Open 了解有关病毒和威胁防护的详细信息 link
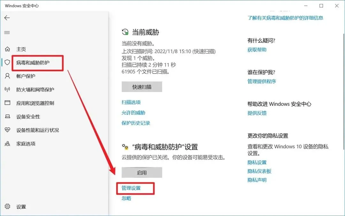 [285, 18]
